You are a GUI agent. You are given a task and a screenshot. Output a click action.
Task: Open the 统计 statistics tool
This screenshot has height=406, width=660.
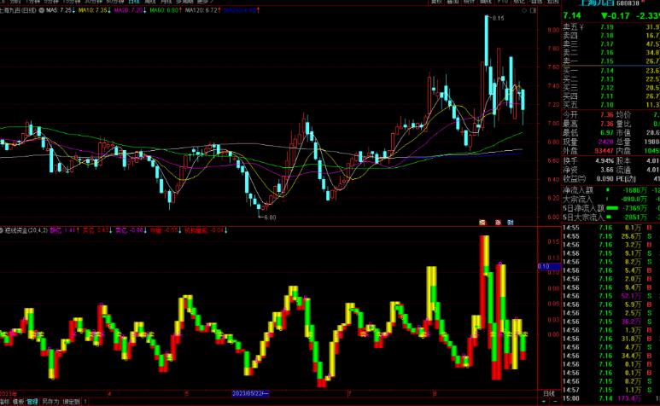click(x=470, y=2)
